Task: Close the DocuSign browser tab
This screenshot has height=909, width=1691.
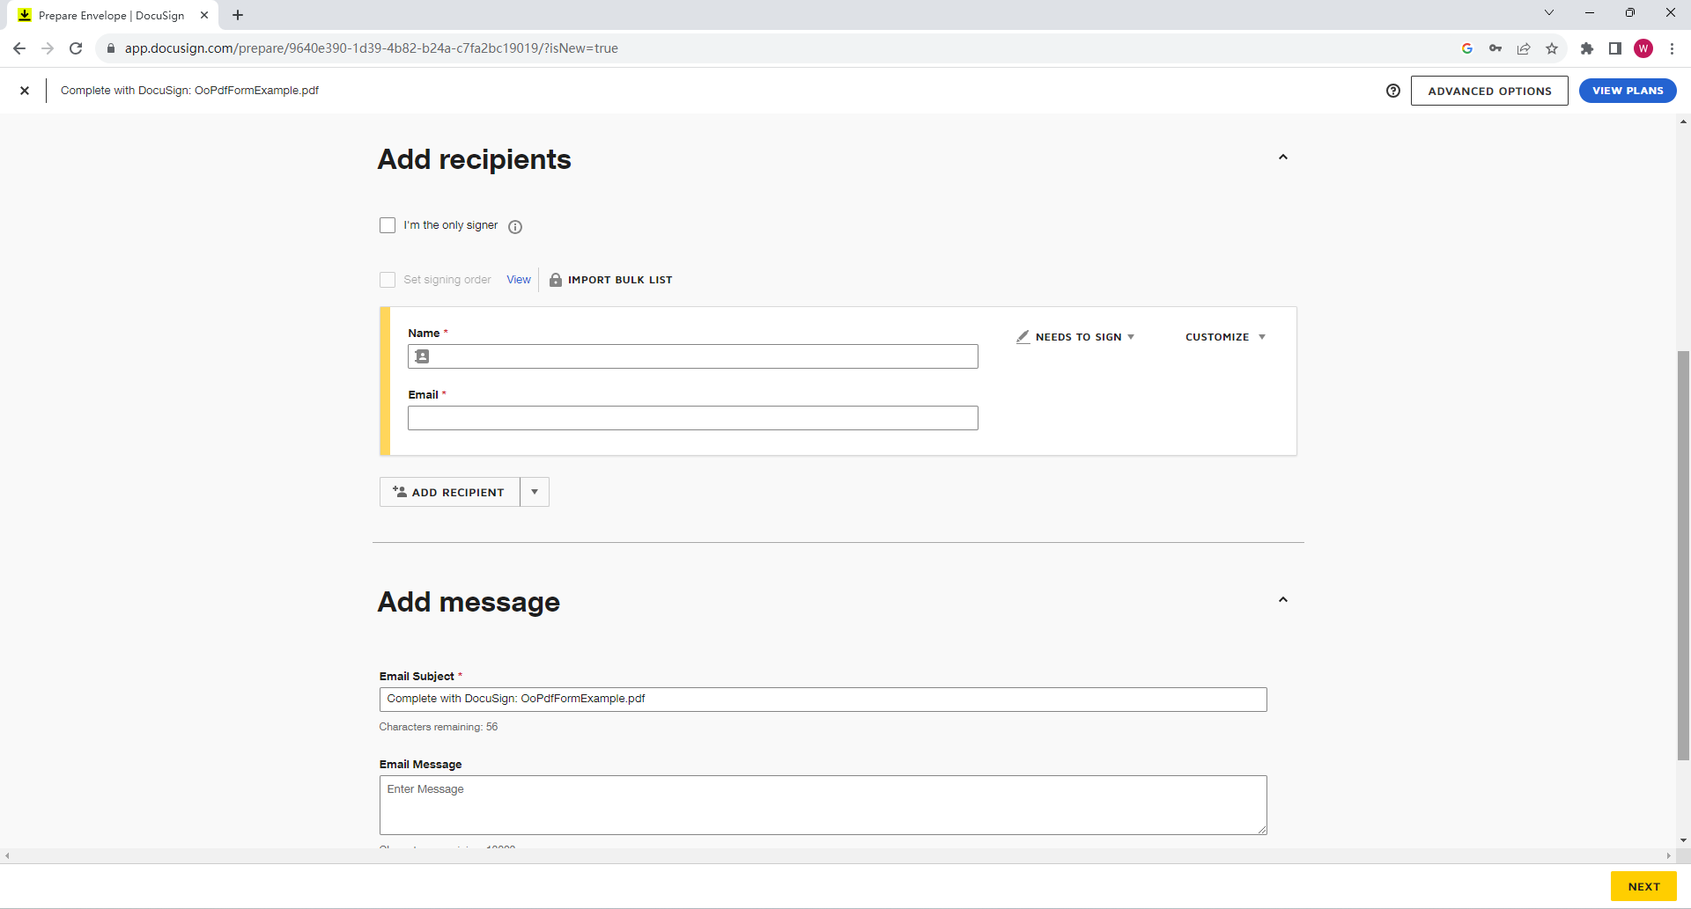Action: tap(204, 15)
